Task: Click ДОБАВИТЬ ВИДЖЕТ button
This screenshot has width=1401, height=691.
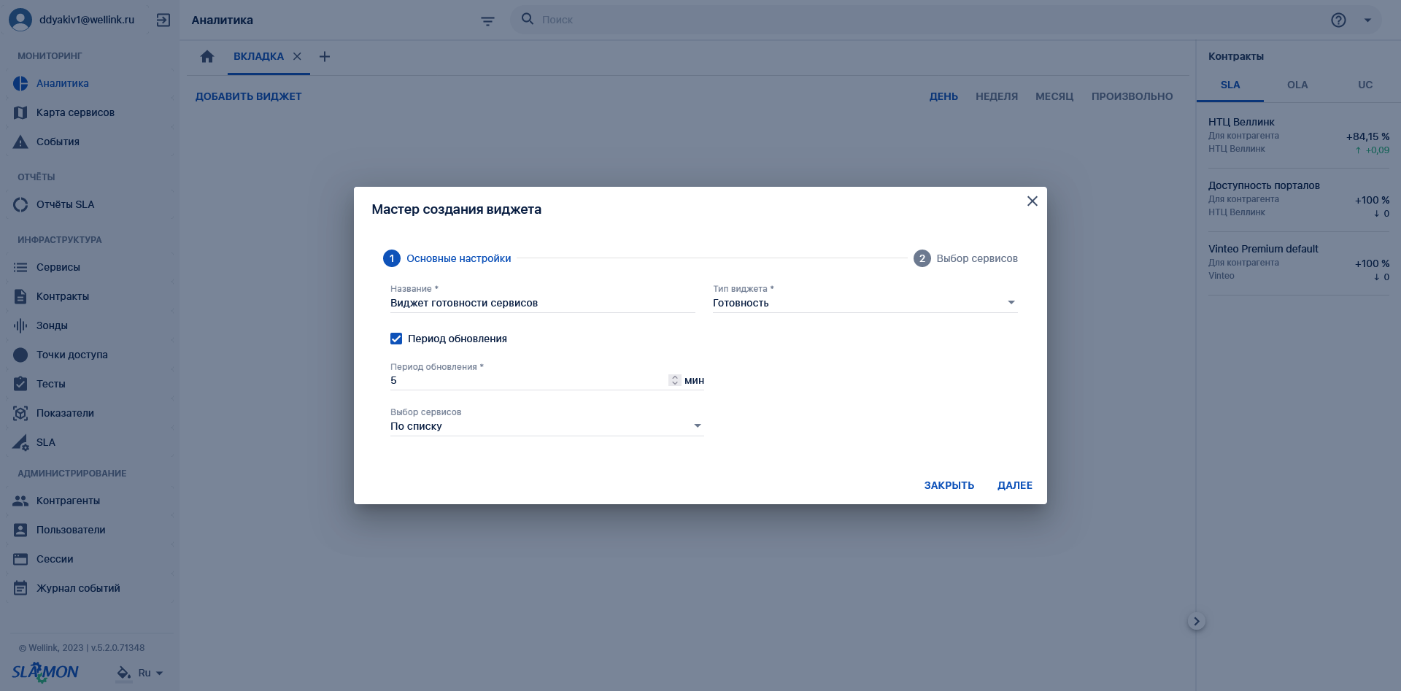Action: [x=248, y=96]
